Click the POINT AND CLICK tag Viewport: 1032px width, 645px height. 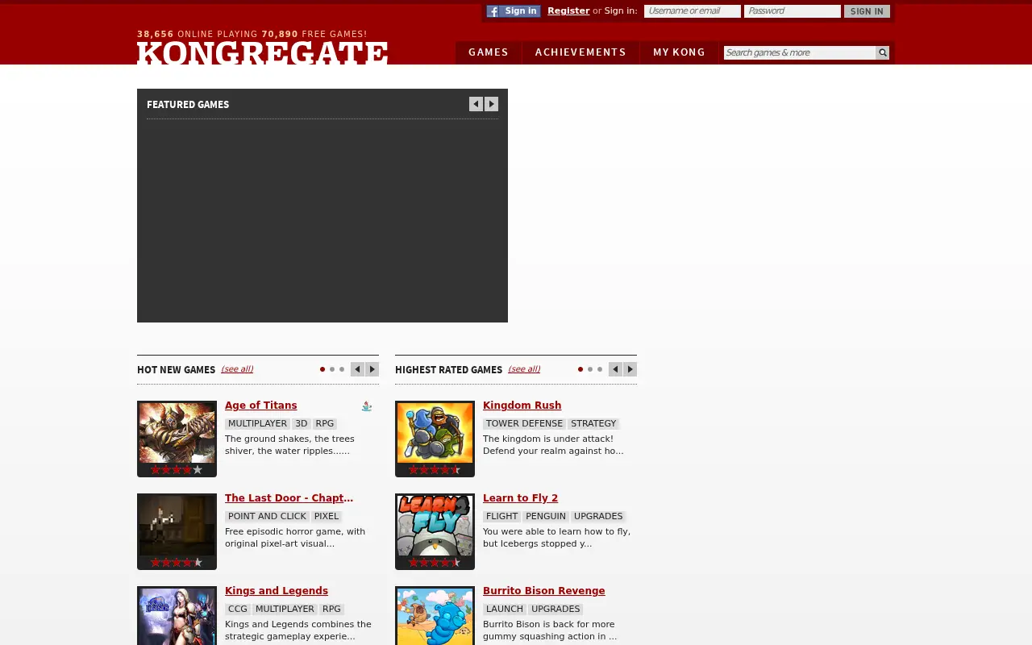268,517
